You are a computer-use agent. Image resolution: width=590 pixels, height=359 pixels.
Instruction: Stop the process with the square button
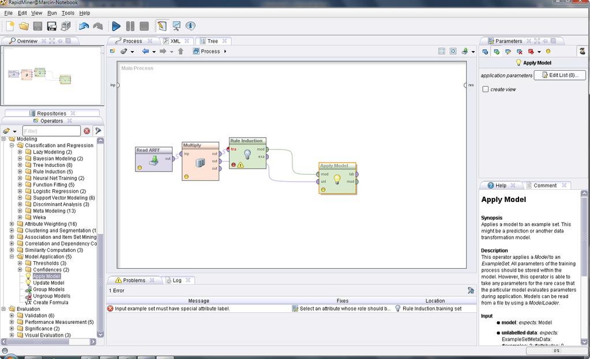(x=144, y=26)
